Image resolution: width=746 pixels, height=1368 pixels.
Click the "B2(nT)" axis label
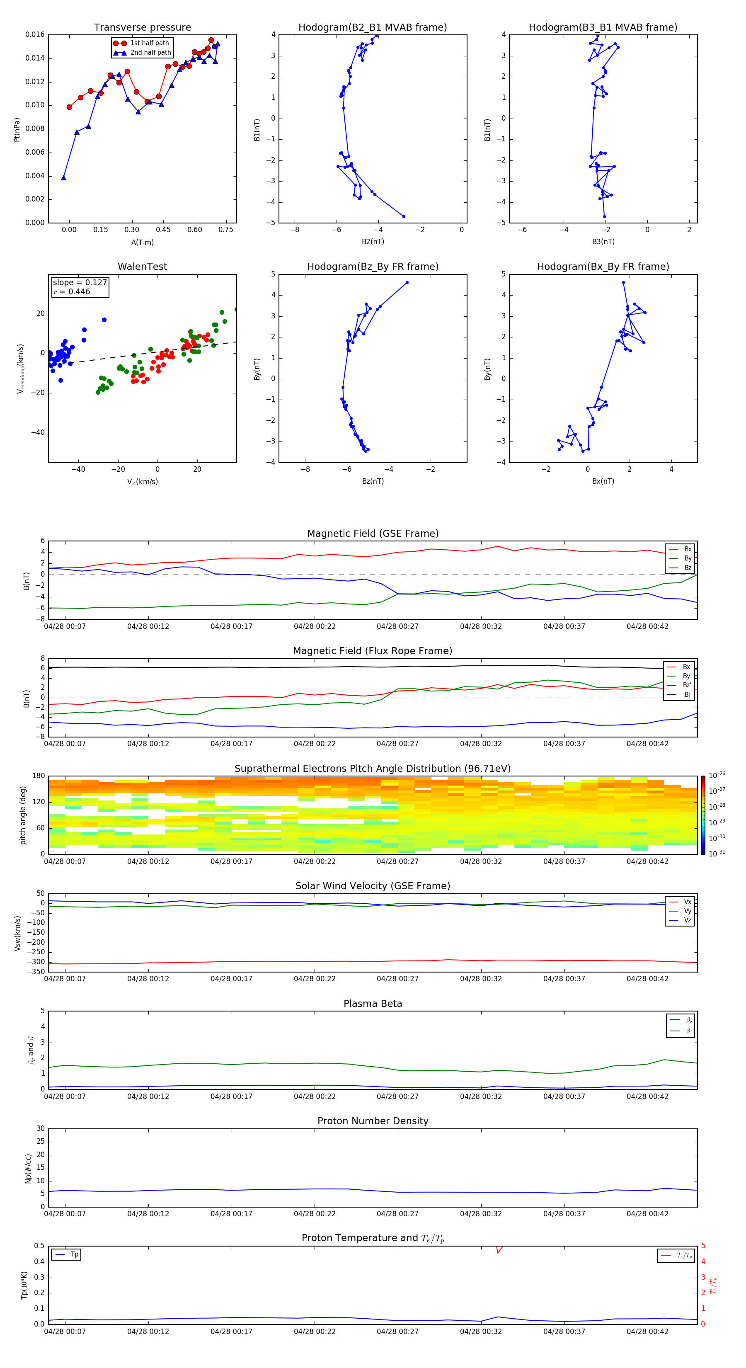click(373, 242)
